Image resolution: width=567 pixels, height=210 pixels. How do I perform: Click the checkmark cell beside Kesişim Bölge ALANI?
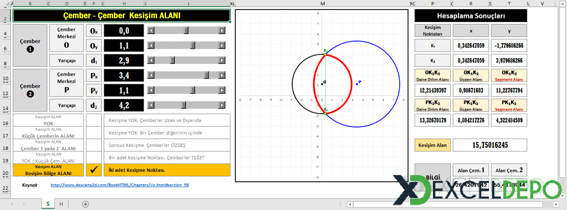click(94, 170)
